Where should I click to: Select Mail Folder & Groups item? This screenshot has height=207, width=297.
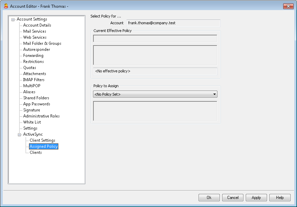pyautogui.click(x=42, y=43)
